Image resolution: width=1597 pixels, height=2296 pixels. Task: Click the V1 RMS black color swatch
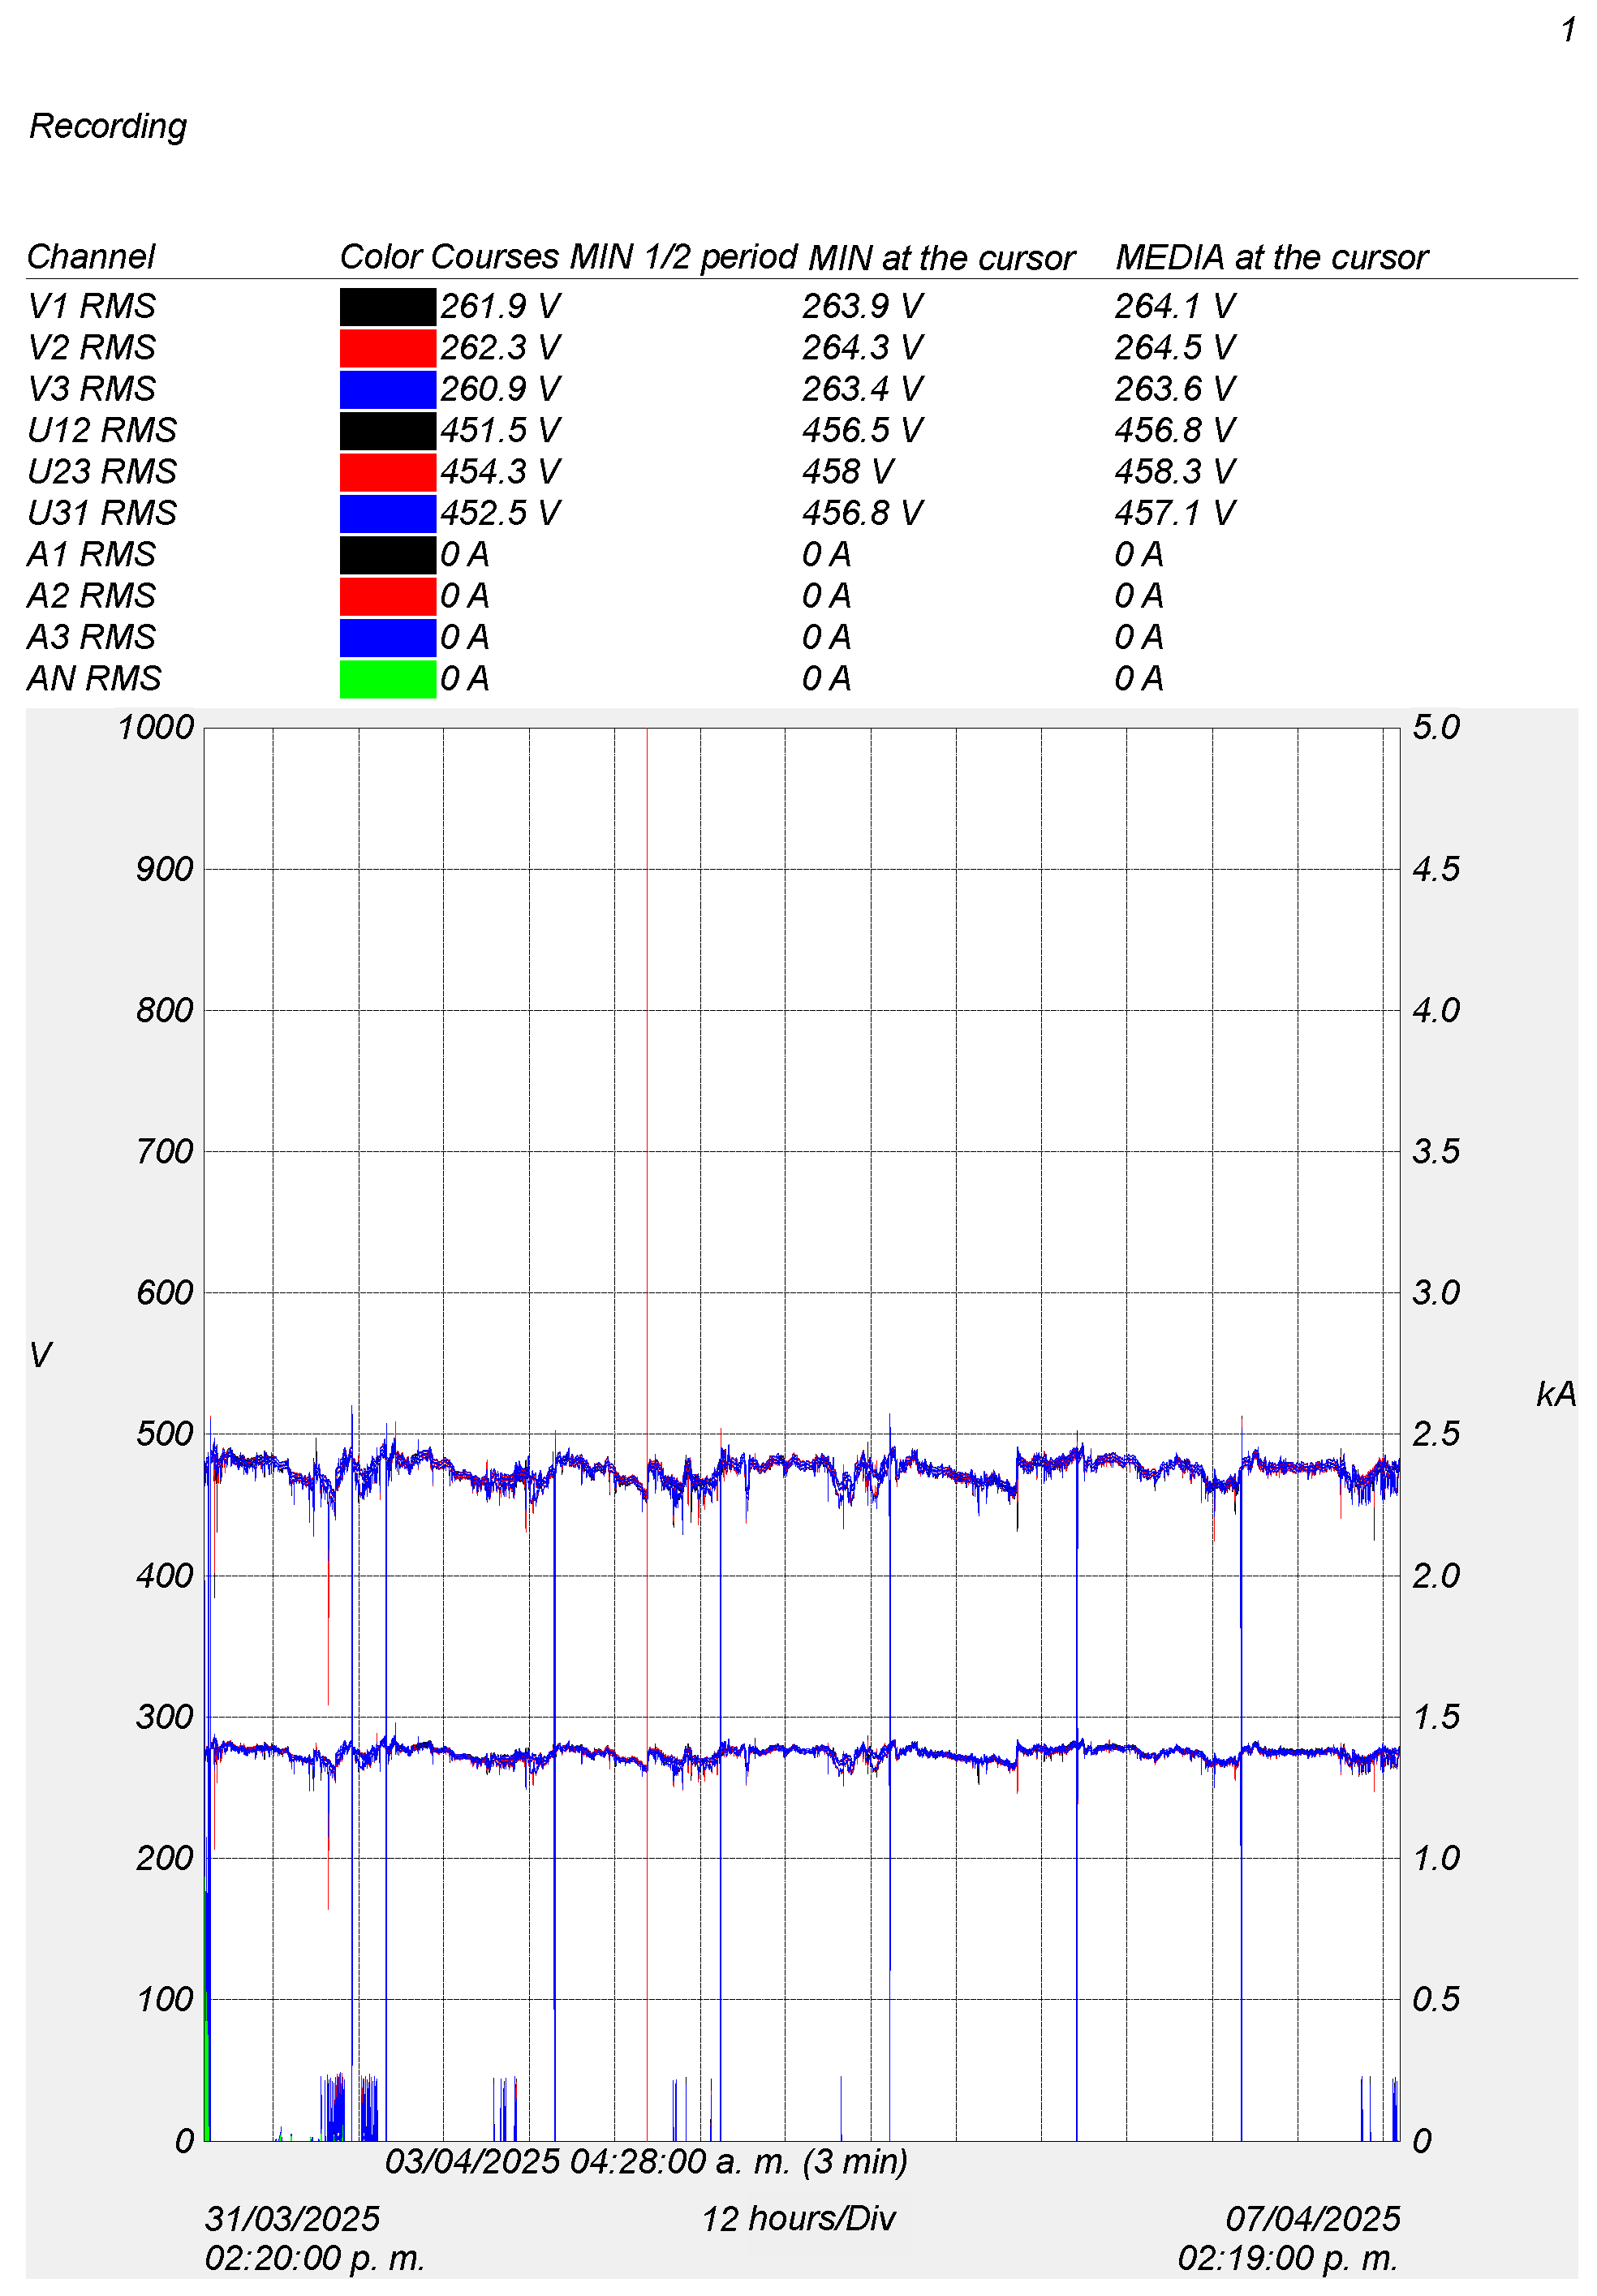pos(387,306)
